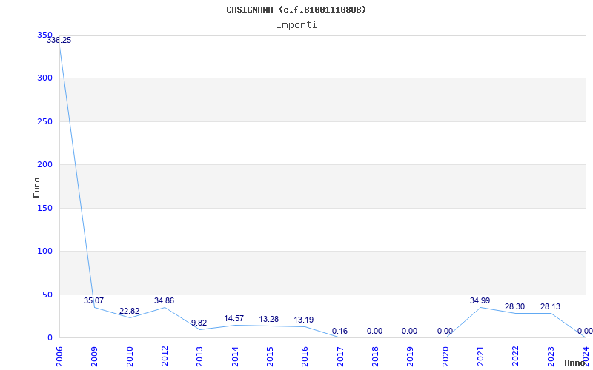Screen dimensions: 593x370
Task: Click the Euro axis label
Action: pos(36,187)
